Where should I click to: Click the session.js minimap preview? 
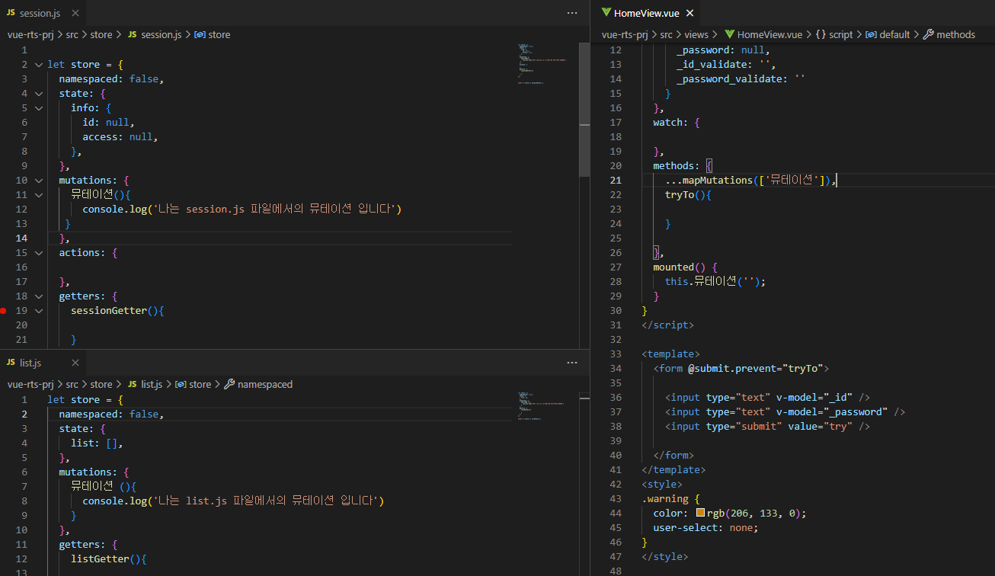click(542, 64)
